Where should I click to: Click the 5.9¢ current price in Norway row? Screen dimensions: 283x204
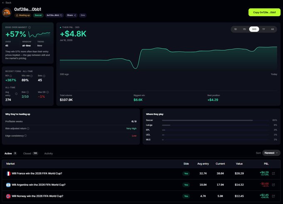pos(220,196)
